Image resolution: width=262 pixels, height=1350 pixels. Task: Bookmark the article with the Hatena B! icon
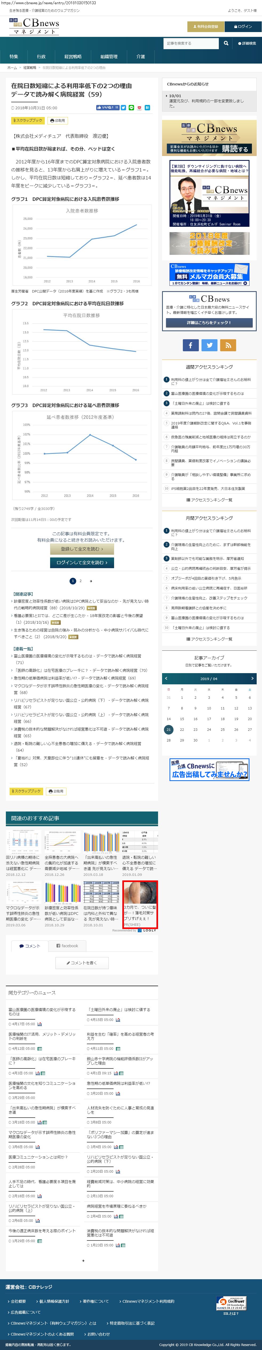pos(147,107)
